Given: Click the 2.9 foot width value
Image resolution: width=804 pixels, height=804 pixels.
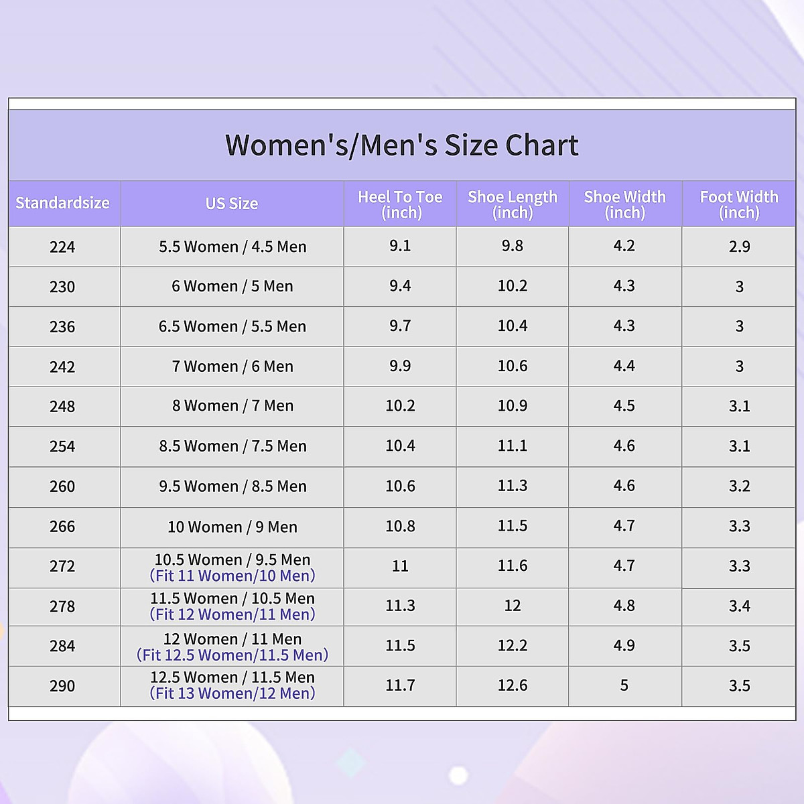Looking at the screenshot, I should pyautogui.click(x=739, y=247).
